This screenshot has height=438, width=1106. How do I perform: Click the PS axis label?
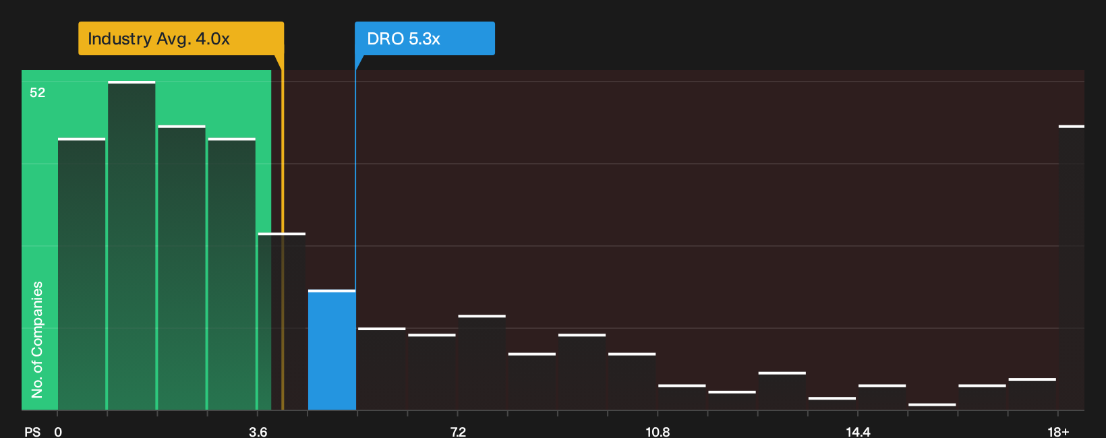click(32, 432)
